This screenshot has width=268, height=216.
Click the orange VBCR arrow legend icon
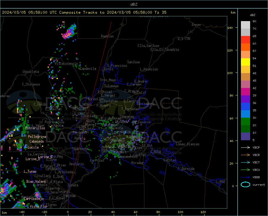coord(245,155)
